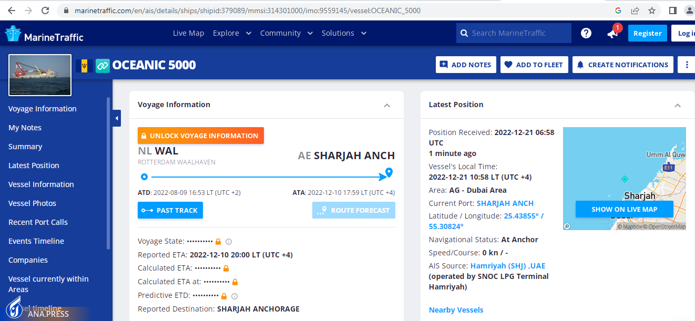Open the notifications megaphone icon
Image resolution: width=695 pixels, height=321 pixels.
click(612, 33)
